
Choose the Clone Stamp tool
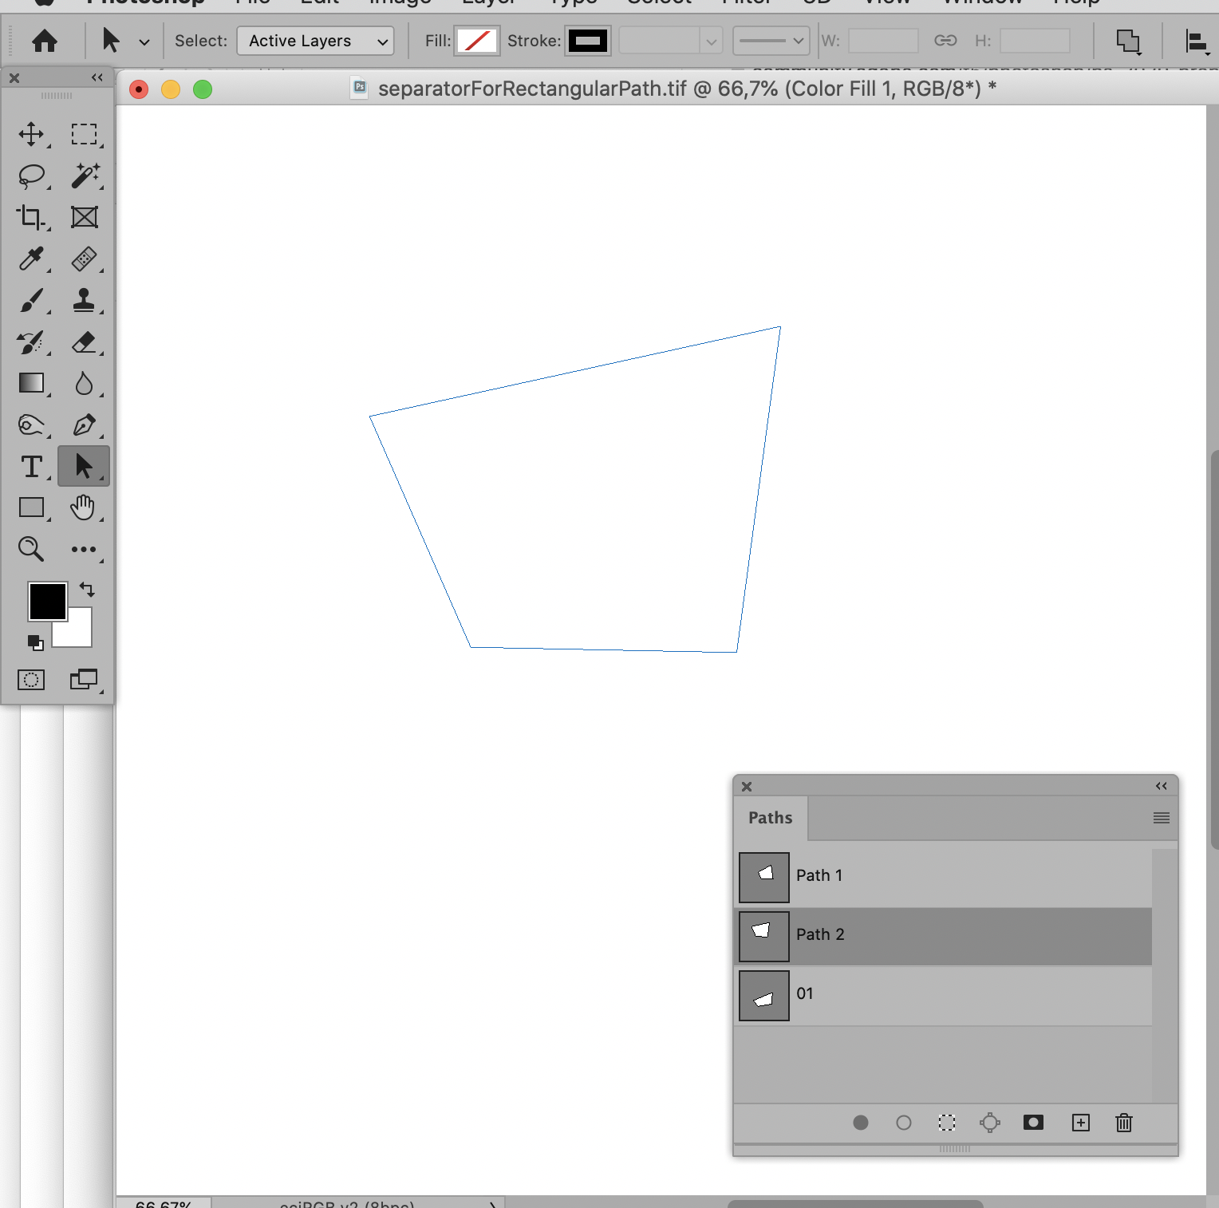(x=85, y=301)
